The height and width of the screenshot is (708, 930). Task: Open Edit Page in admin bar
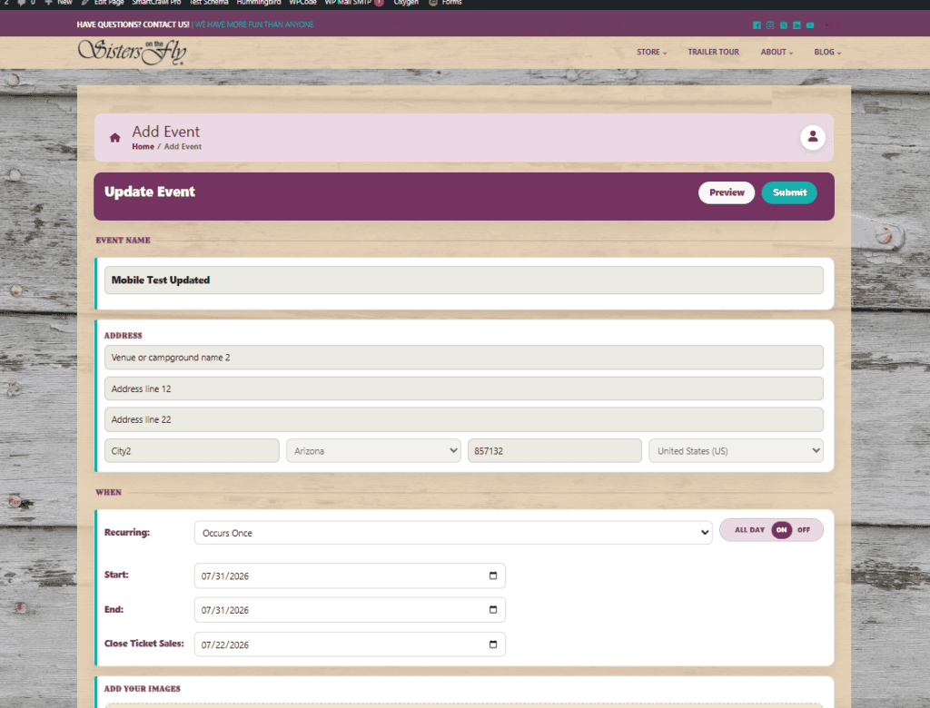(104, 3)
